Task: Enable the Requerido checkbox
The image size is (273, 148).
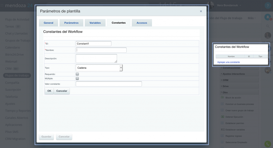Action: pos(77,74)
